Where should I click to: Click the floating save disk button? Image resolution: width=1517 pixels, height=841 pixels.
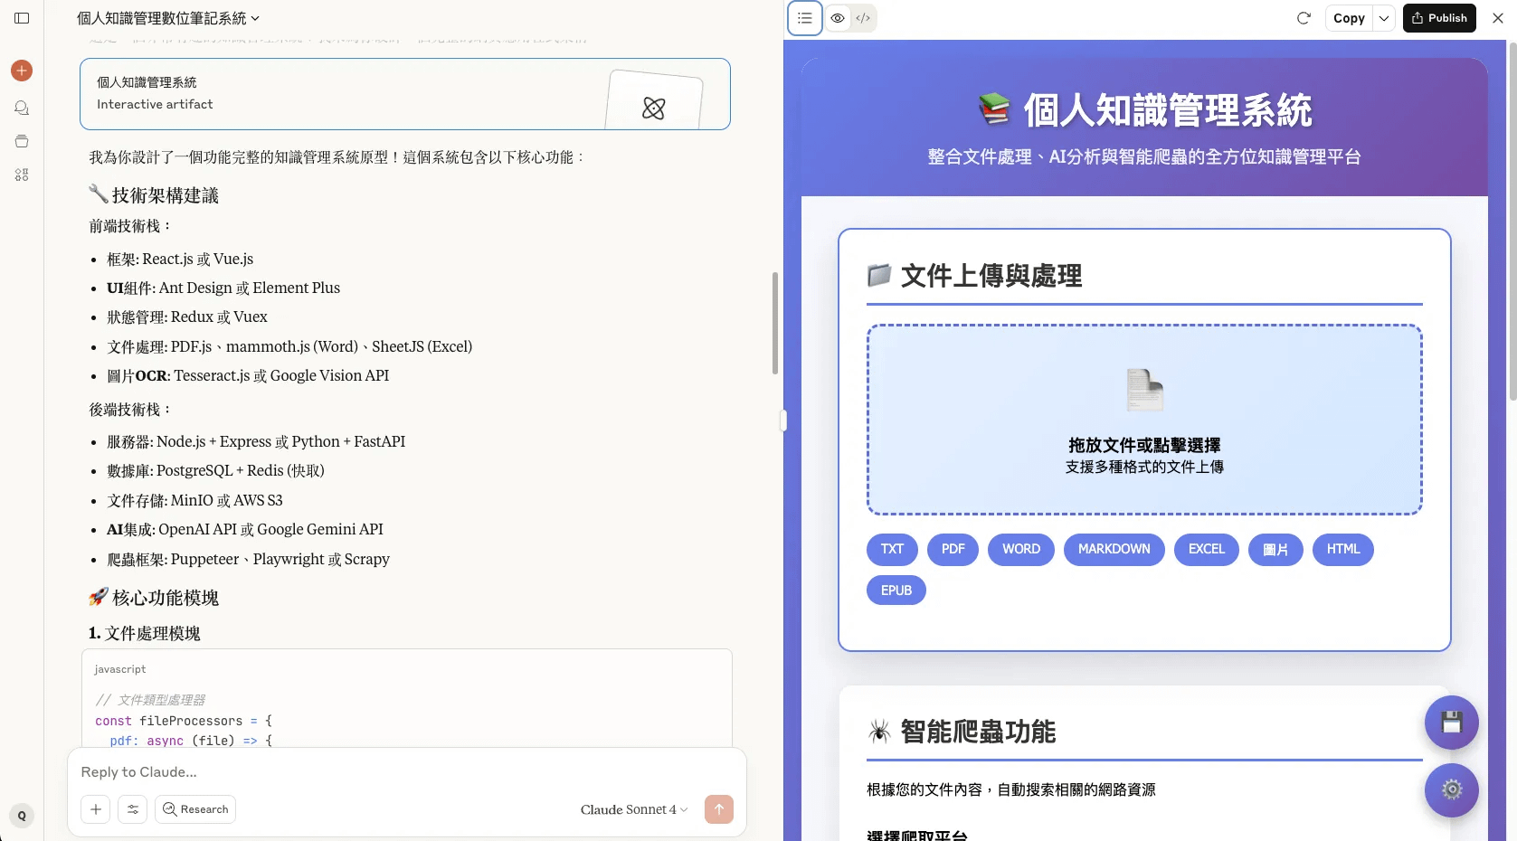(1451, 723)
